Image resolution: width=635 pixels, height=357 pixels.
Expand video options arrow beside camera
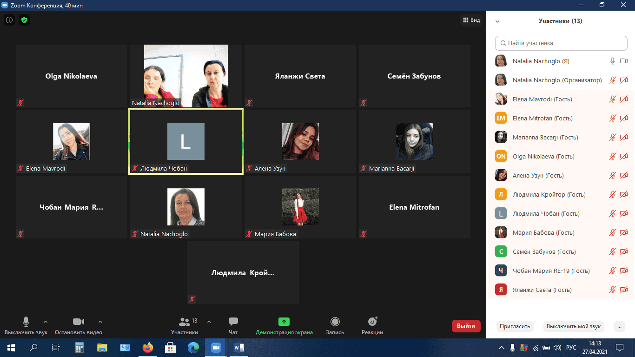pos(100,322)
